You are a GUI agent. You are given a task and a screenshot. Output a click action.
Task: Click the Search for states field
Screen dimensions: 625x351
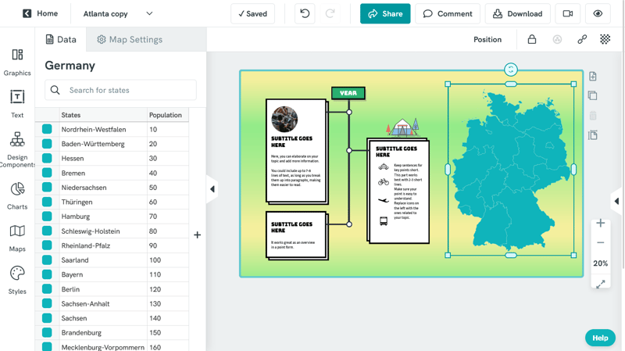(x=121, y=90)
